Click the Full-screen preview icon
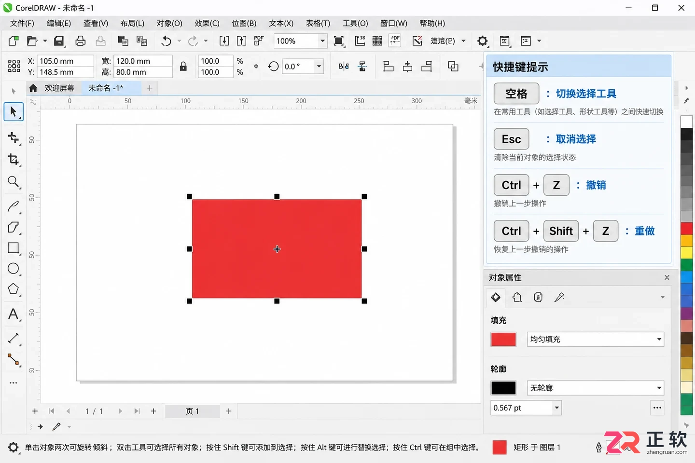 pos(339,41)
